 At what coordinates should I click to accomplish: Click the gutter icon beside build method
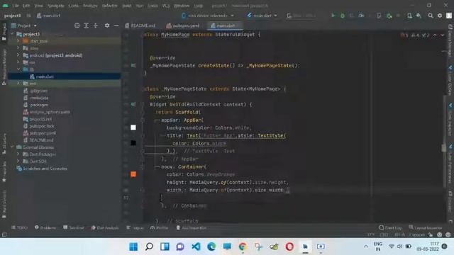click(133, 104)
